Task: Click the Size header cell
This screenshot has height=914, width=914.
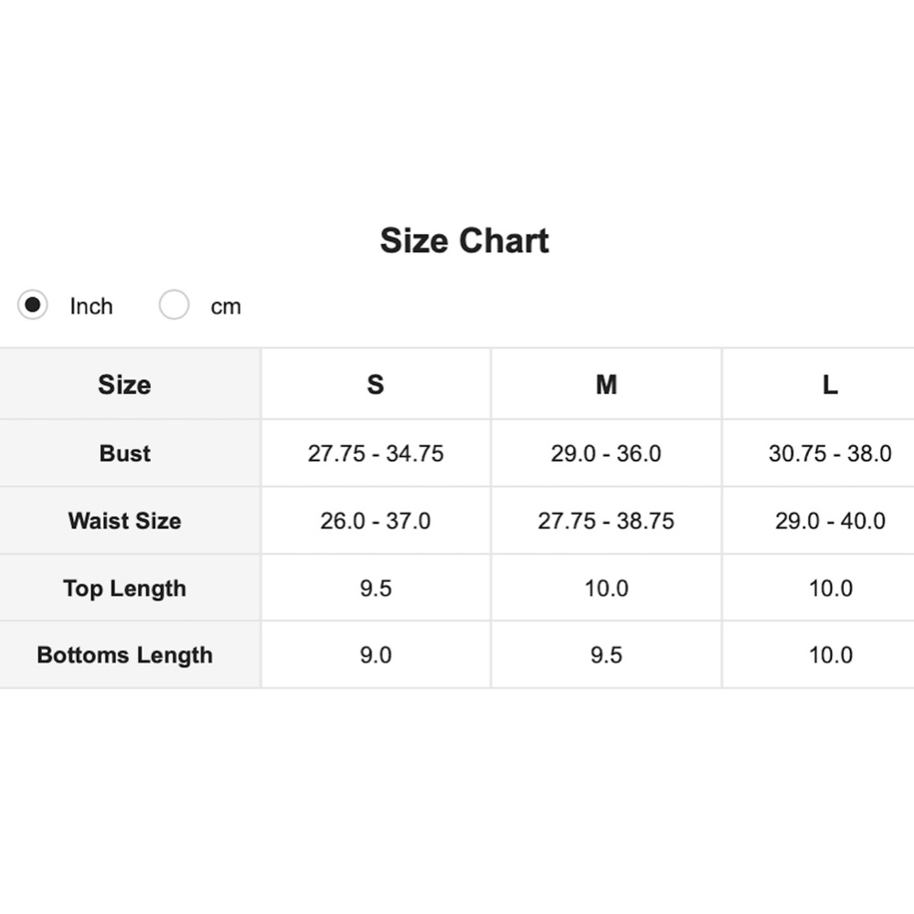Action: coord(124,385)
